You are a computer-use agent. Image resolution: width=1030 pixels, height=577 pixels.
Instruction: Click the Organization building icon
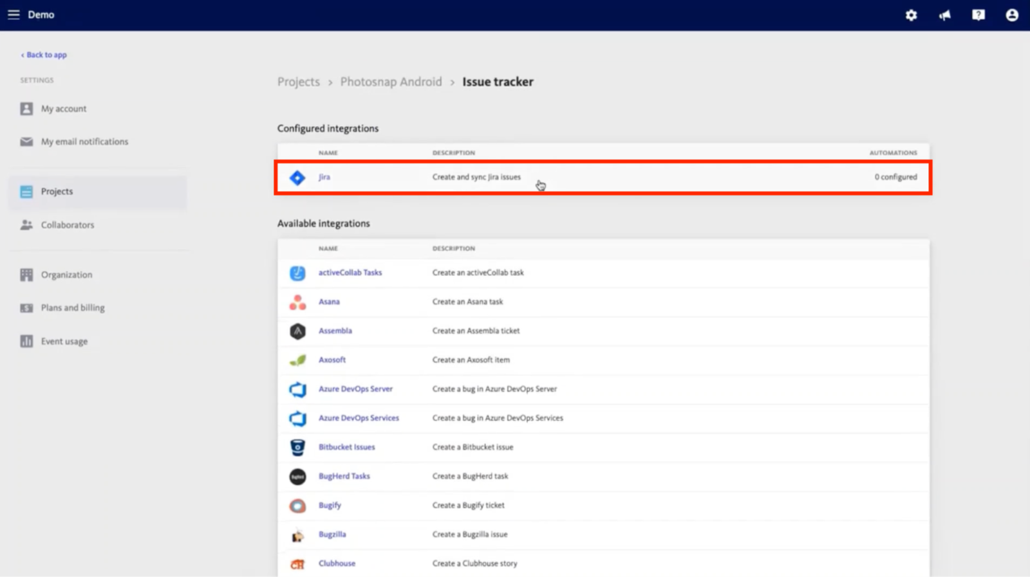(x=26, y=275)
